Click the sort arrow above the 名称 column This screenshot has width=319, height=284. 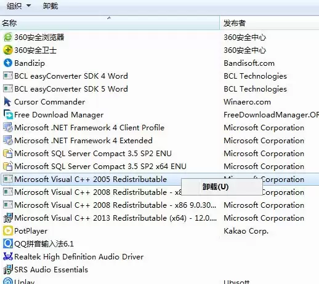(x=109, y=18)
